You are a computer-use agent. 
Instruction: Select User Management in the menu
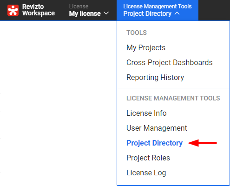(x=157, y=128)
